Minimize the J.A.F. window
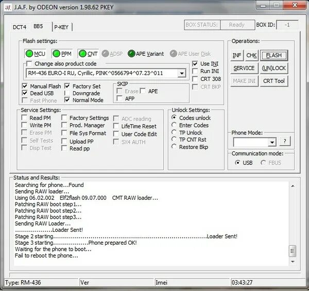The image size is (309, 291). click(263, 6)
